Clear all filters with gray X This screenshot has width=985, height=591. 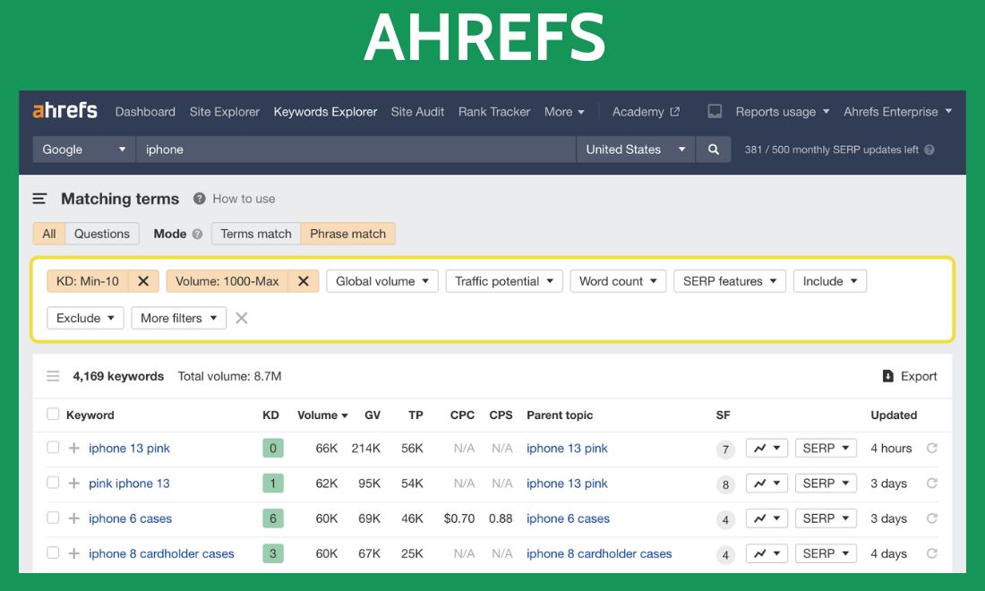coord(242,318)
